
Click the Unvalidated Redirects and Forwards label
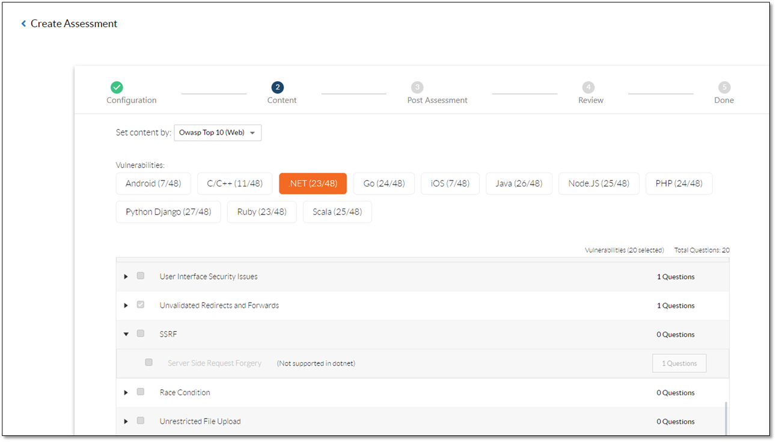[219, 305]
